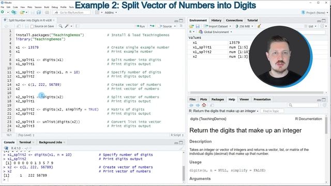Click the Source button
Viewport: 331px width, 186px height.
pyautogui.click(x=165, y=26)
